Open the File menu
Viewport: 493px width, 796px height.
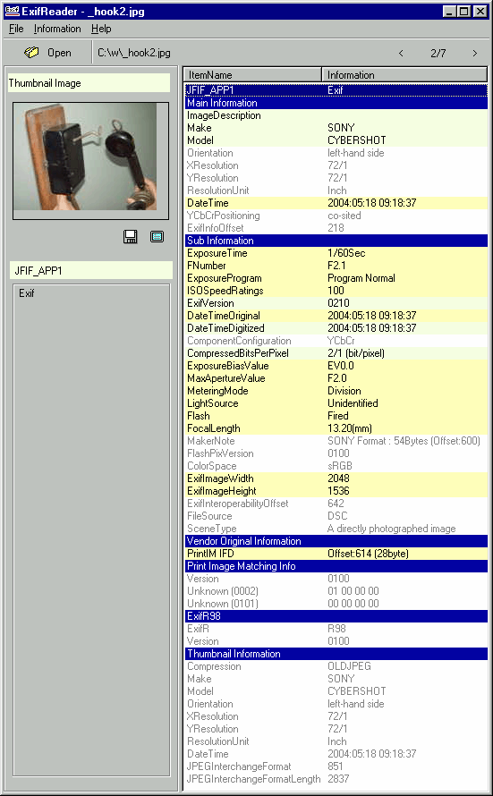(x=16, y=29)
